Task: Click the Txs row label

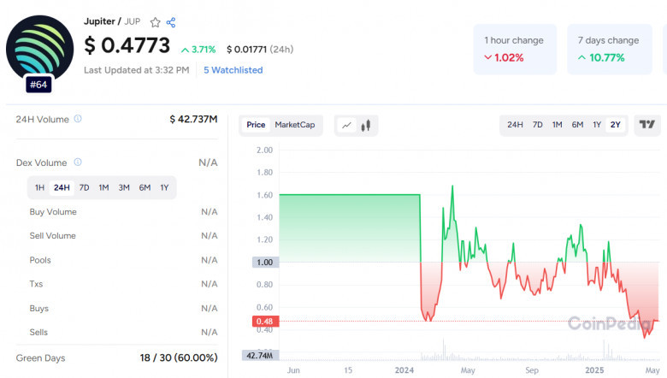Action: click(36, 284)
